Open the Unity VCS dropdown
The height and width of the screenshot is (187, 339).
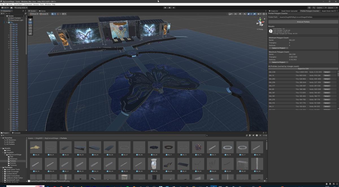tap(21, 8)
